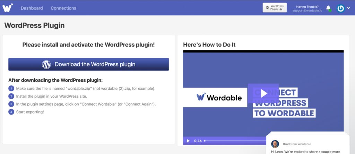Expand the account dropdown chevron

[348, 8]
